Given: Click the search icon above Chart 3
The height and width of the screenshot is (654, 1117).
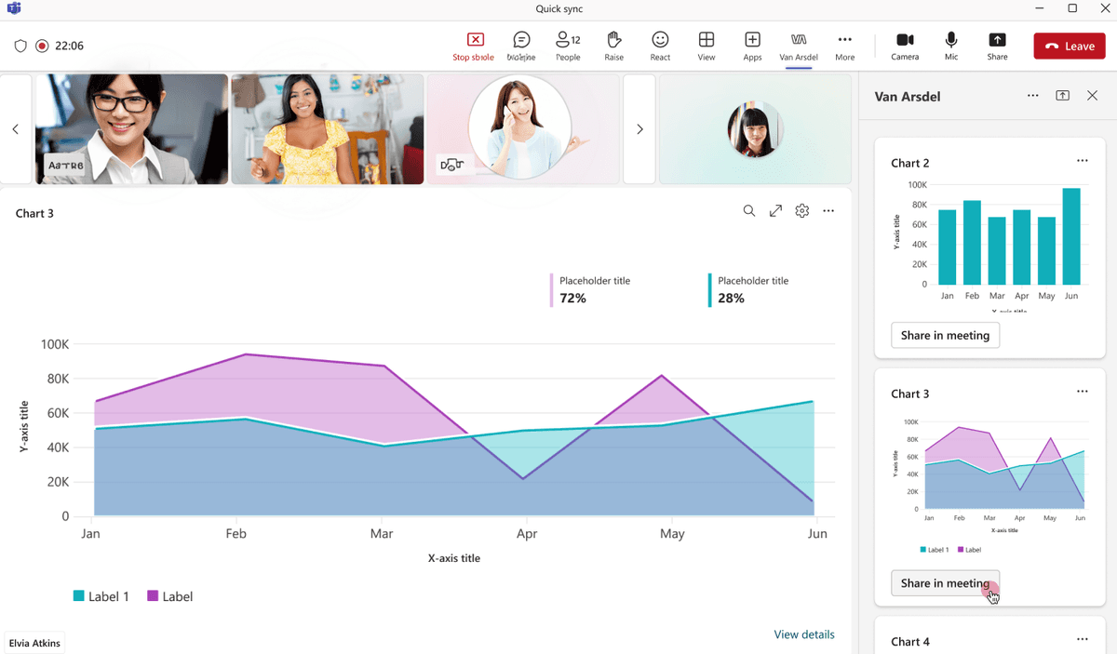Looking at the screenshot, I should point(748,211).
